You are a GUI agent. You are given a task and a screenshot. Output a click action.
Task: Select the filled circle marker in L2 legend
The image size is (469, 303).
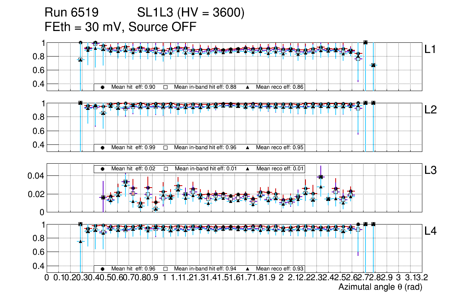pyautogui.click(x=103, y=148)
